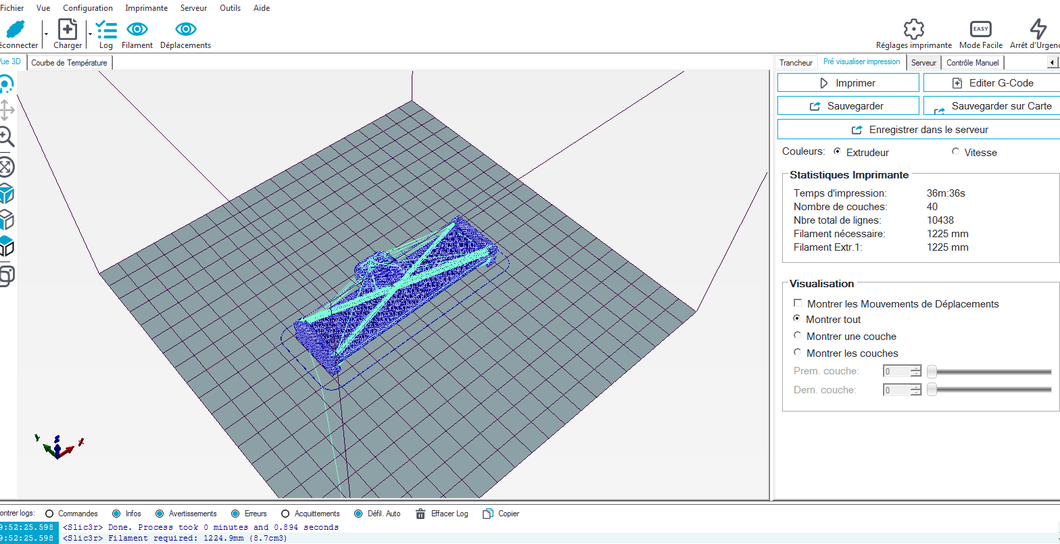Switch to the Trancheur tab

coord(796,63)
